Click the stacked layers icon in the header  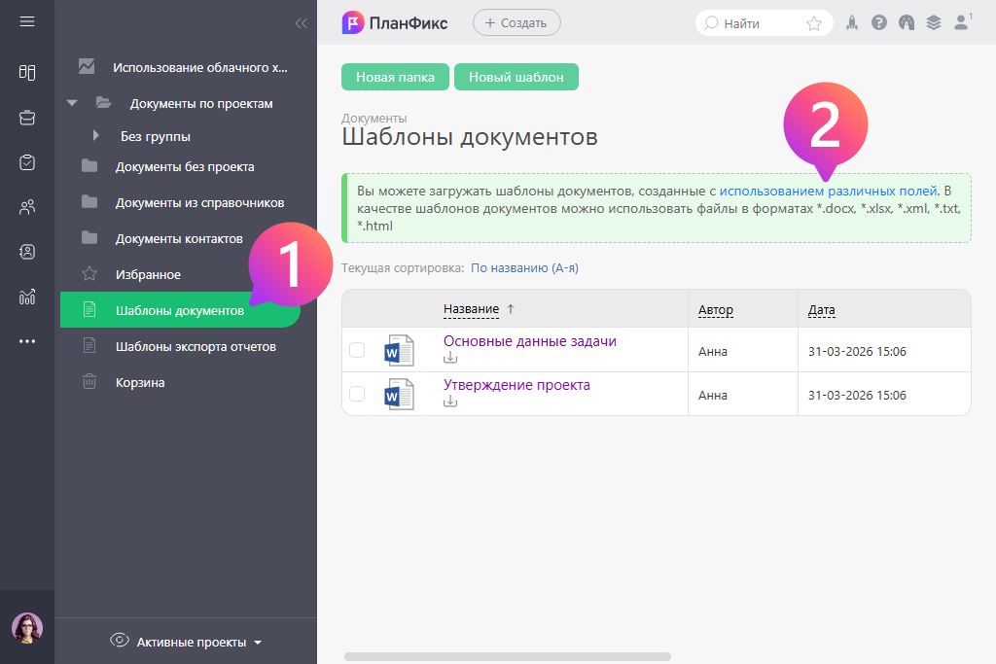[x=934, y=22]
